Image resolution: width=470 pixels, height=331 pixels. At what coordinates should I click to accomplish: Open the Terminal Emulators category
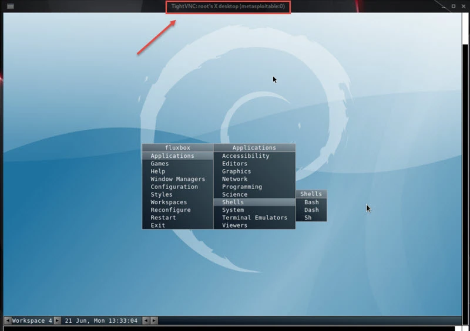point(254,218)
